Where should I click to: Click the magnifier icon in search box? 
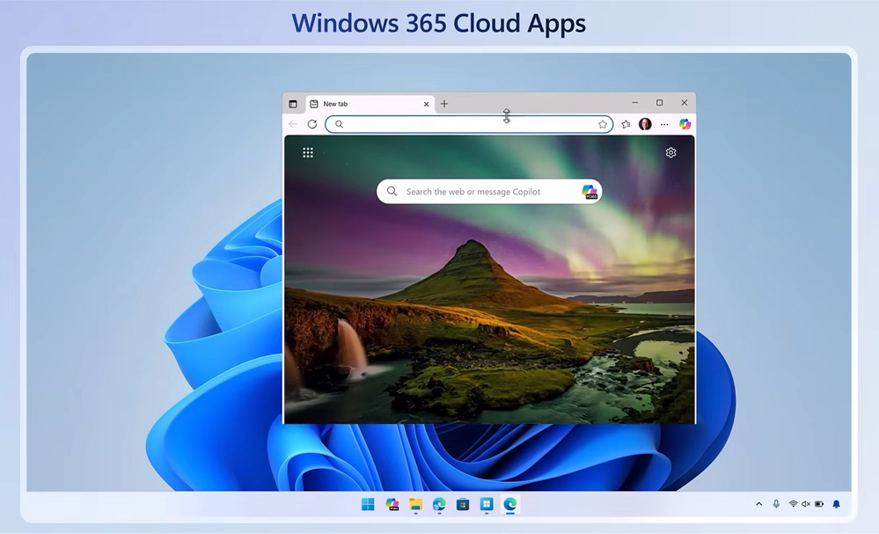click(392, 191)
